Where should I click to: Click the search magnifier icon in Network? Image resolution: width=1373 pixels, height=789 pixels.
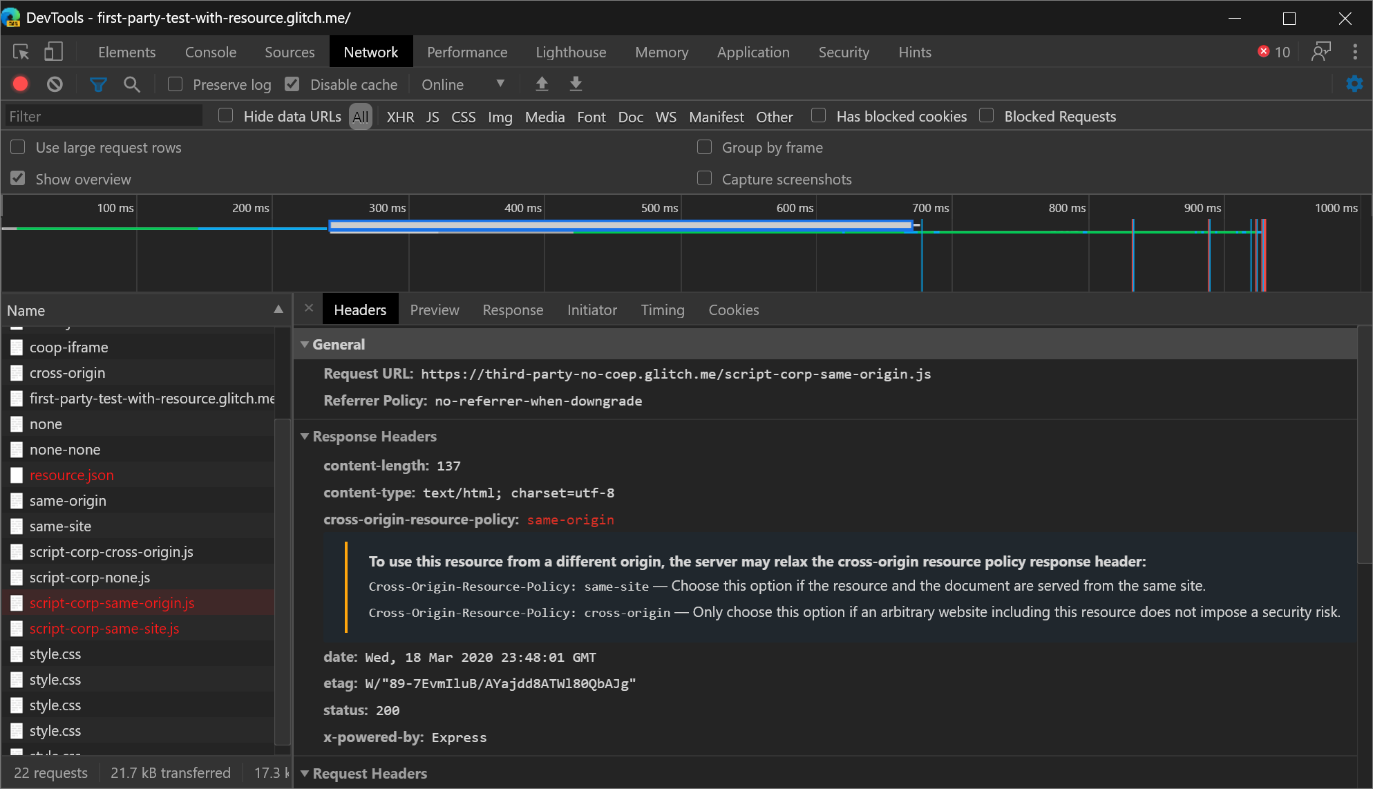pos(132,85)
